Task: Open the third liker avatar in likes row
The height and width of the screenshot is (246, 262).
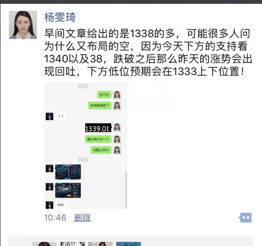Action: 100,244
